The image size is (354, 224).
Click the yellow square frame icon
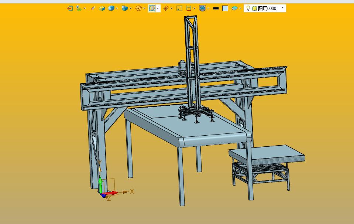[179, 9]
